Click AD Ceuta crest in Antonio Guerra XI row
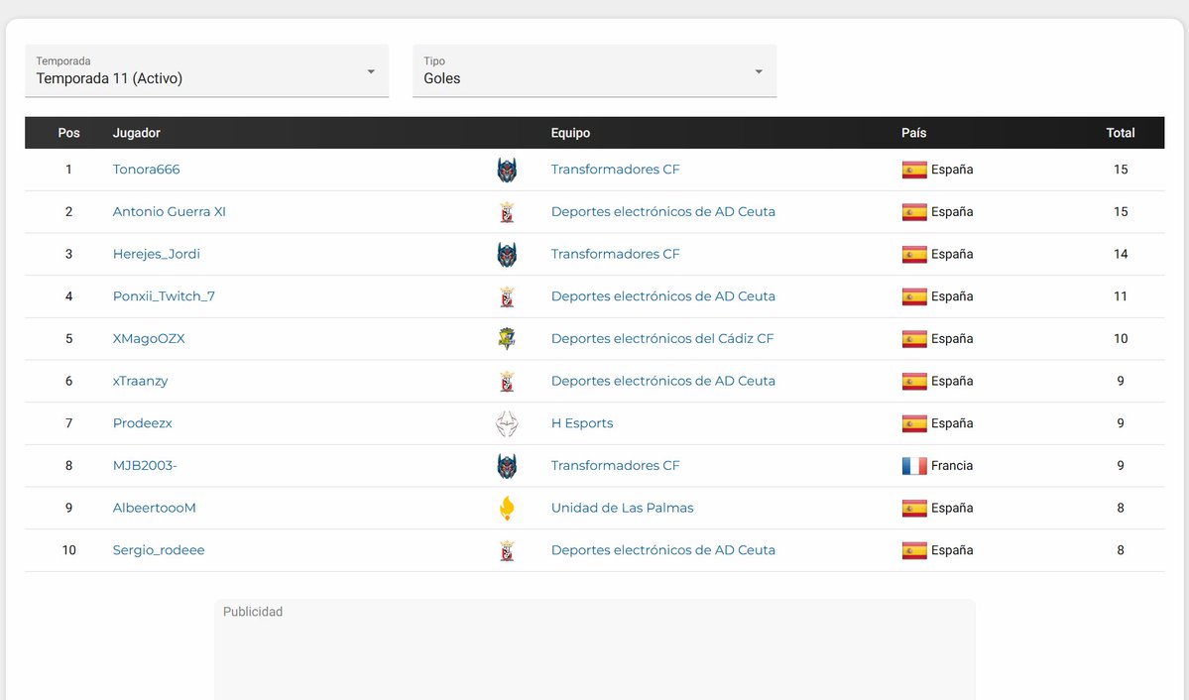Viewport: 1189px width, 700px height. point(507,212)
